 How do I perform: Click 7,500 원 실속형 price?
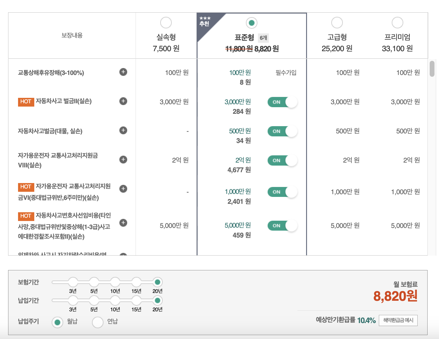(x=166, y=48)
